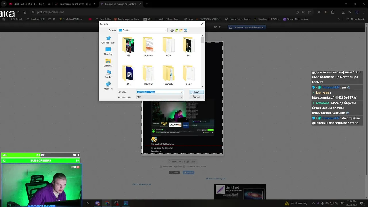368x207 pixels.
Task: Open the browser downloads icon
Action: click(x=343, y=12)
